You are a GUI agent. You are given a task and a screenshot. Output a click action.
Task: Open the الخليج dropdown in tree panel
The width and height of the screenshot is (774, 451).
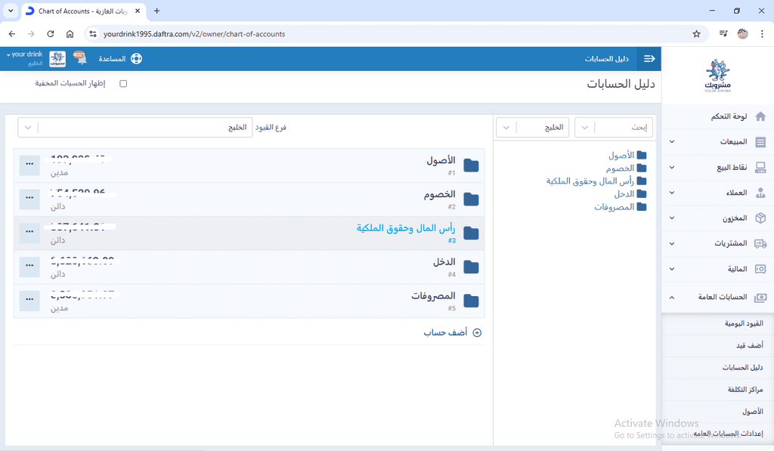click(537, 128)
